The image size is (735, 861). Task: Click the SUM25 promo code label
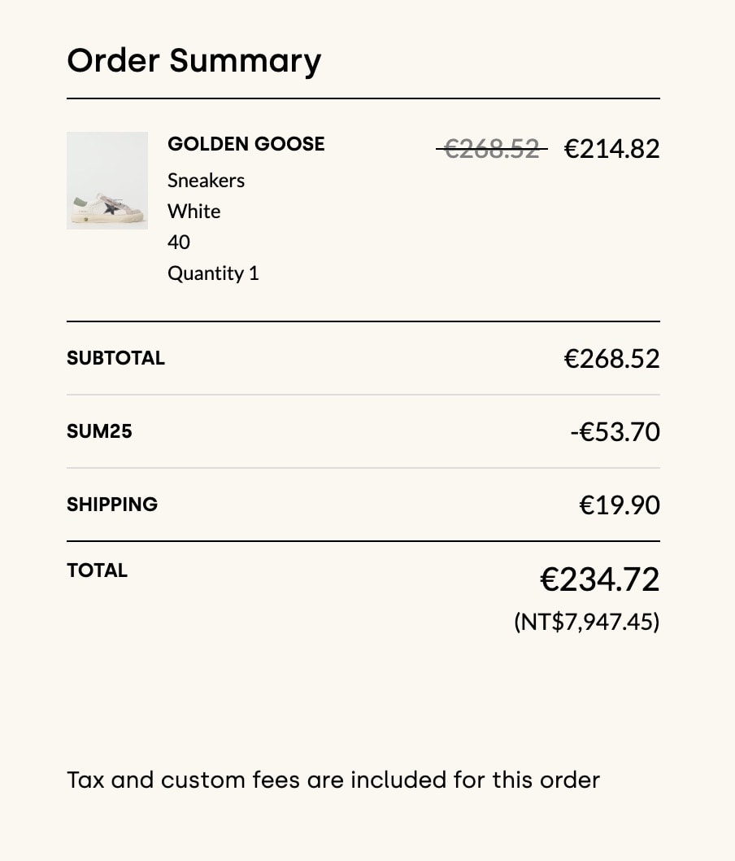click(x=99, y=431)
